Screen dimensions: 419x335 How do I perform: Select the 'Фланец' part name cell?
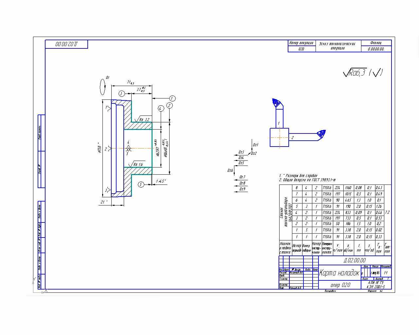point(376,43)
